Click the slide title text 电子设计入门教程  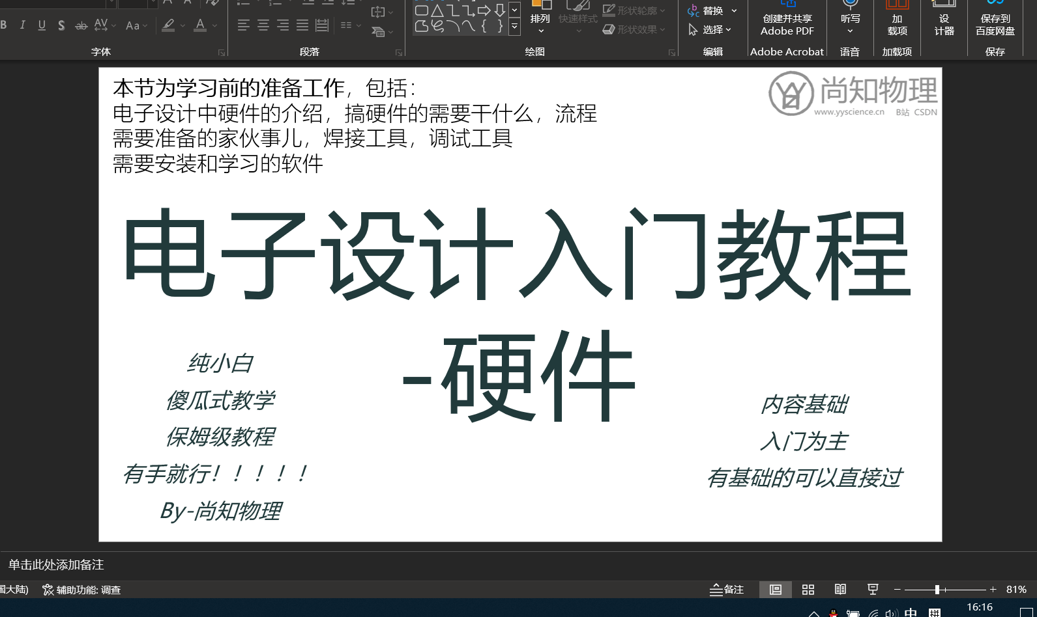coord(517,253)
